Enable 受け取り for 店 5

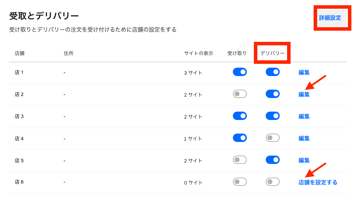240,160
